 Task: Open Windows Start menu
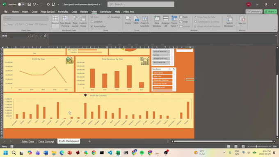pyautogui.click(x=5, y=153)
